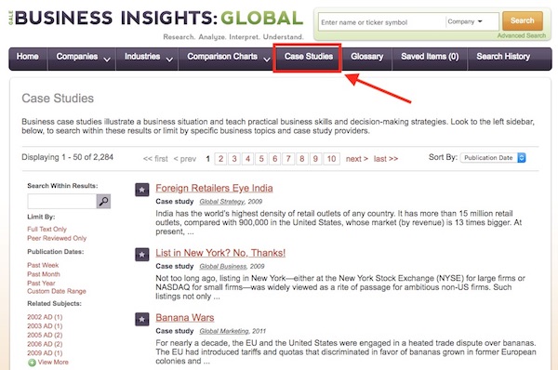
Task: Save Foreign Retailers Eye India with star icon
Action: [141, 190]
